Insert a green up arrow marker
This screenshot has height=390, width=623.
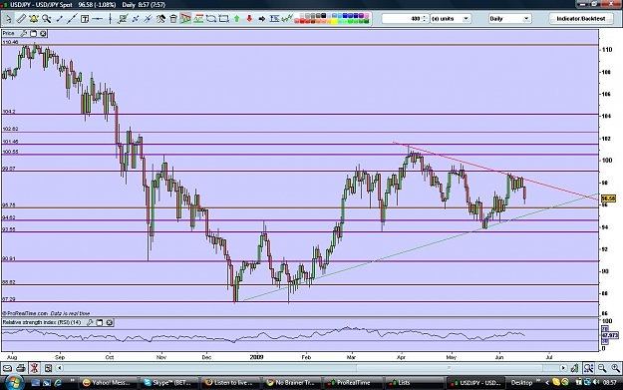click(237, 19)
